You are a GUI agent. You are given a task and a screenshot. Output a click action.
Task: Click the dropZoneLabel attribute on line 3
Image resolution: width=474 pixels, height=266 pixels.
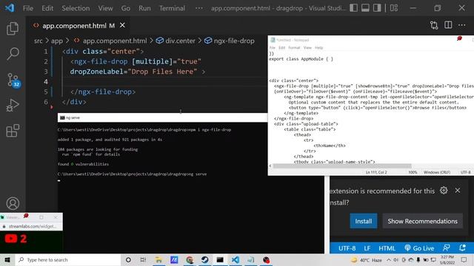(97, 72)
